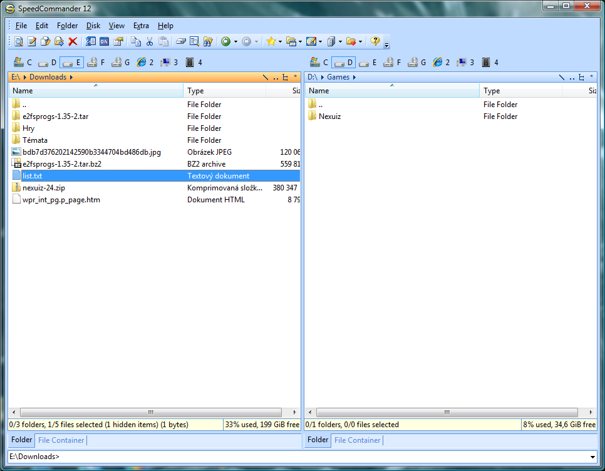Click the folder with heart icon
Viewport: 605px width, 471px height.
[x=351, y=41]
